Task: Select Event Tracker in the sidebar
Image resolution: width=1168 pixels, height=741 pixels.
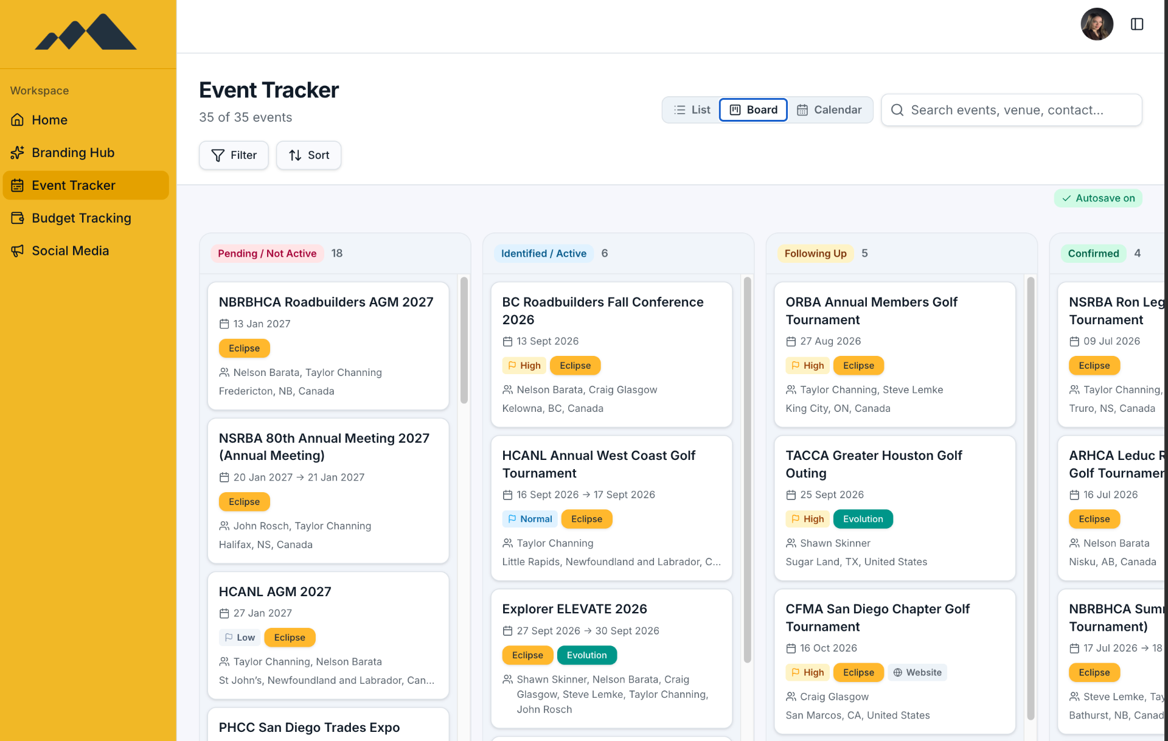Action: pyautogui.click(x=86, y=186)
